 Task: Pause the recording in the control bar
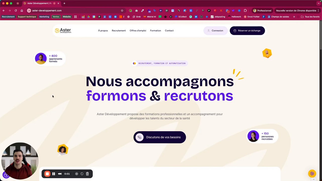[x=54, y=174]
